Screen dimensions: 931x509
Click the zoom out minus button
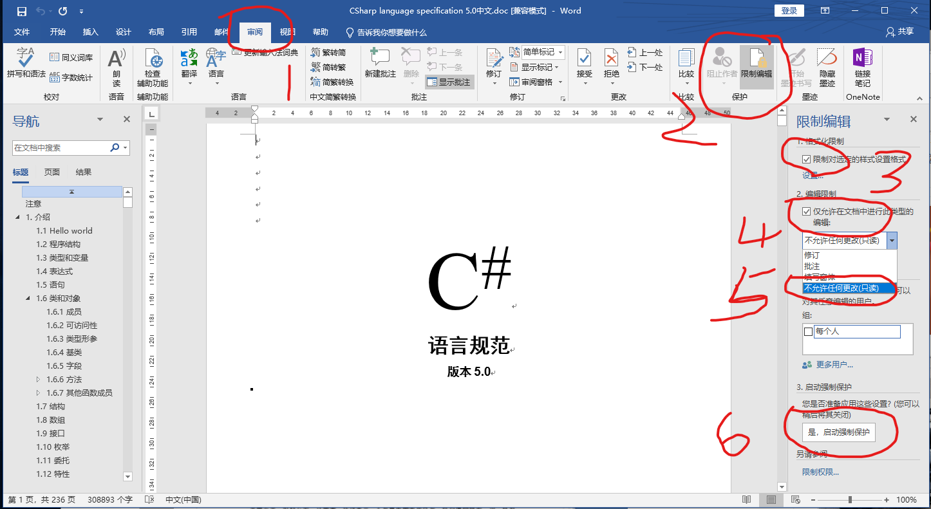(813, 500)
